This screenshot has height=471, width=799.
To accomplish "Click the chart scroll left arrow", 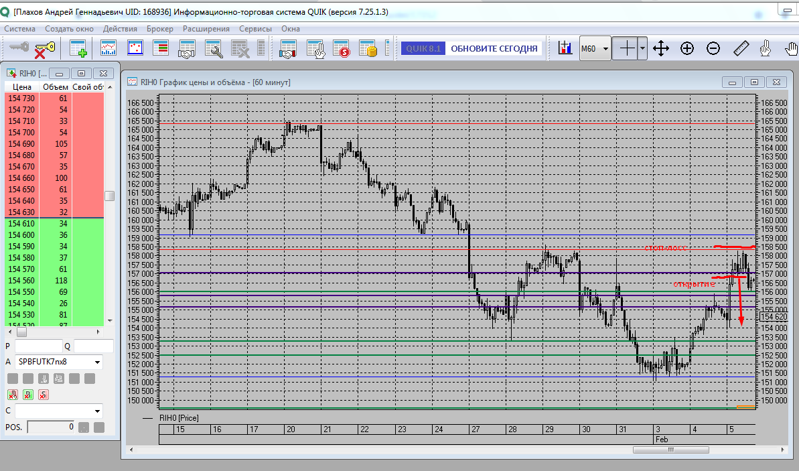I will coord(131,450).
